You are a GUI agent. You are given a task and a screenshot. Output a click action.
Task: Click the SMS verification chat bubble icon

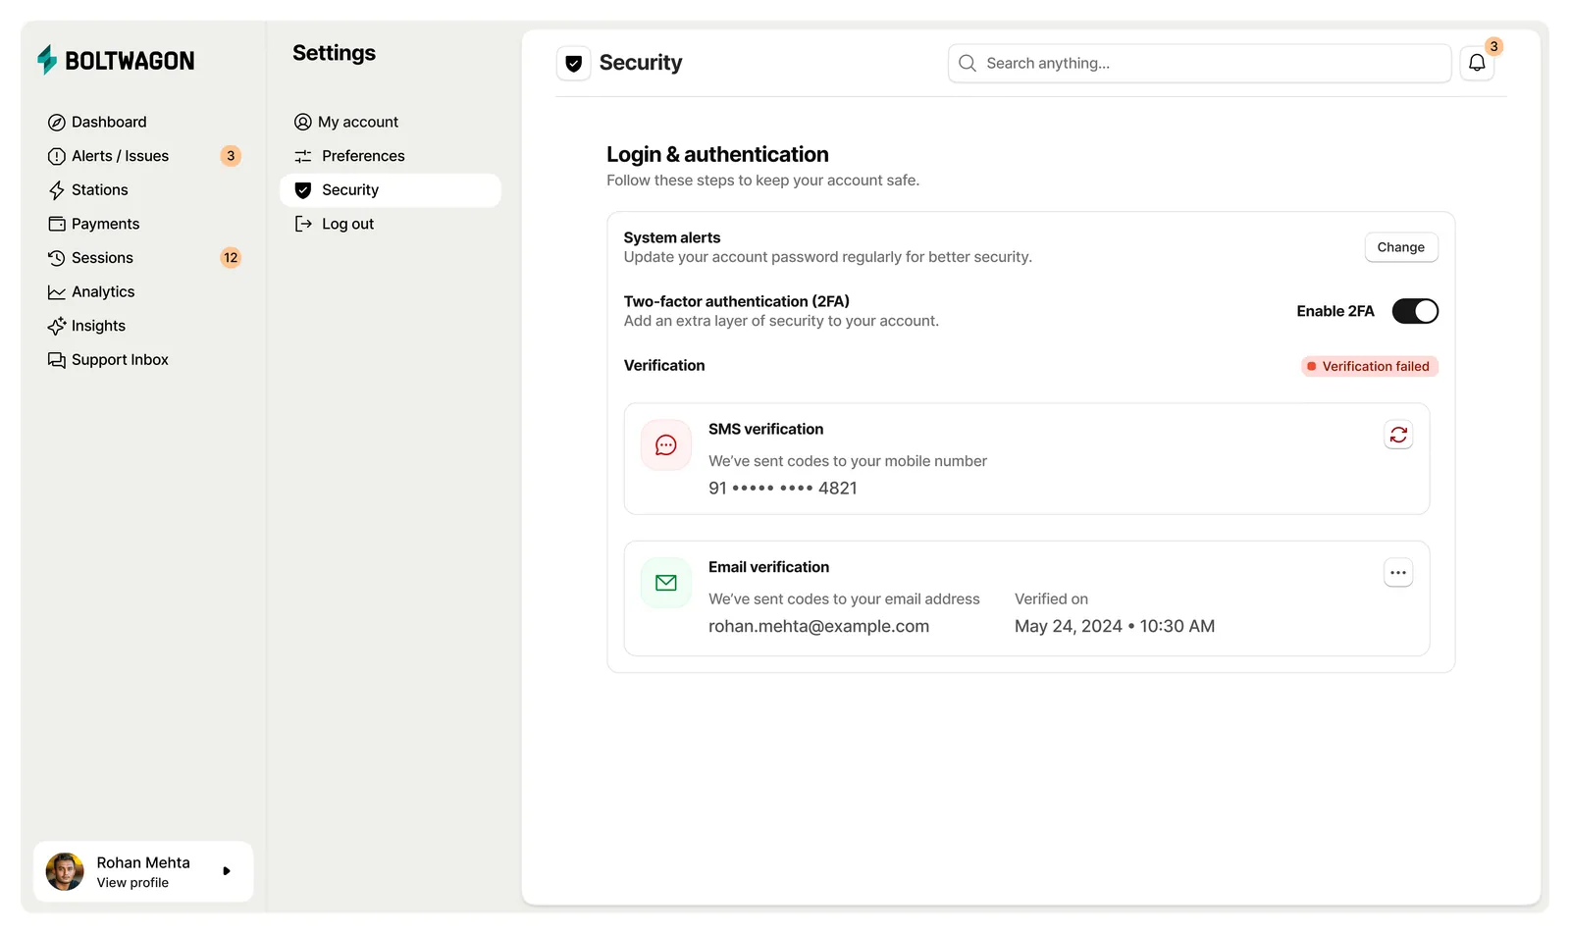[666, 445]
